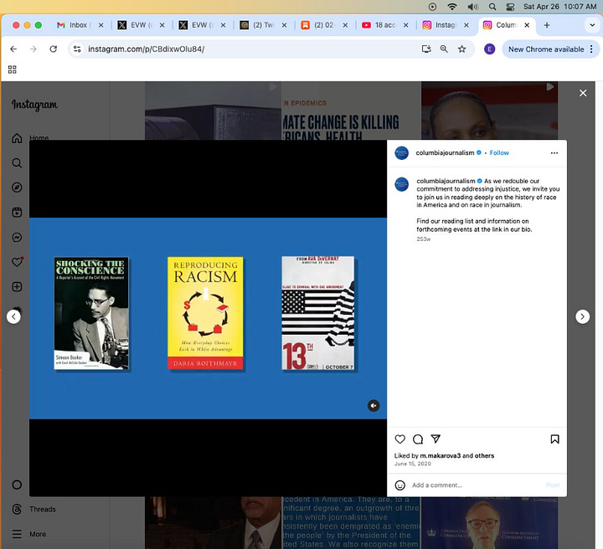Reload the page
Viewport: 603px width, 549px height.
54,49
